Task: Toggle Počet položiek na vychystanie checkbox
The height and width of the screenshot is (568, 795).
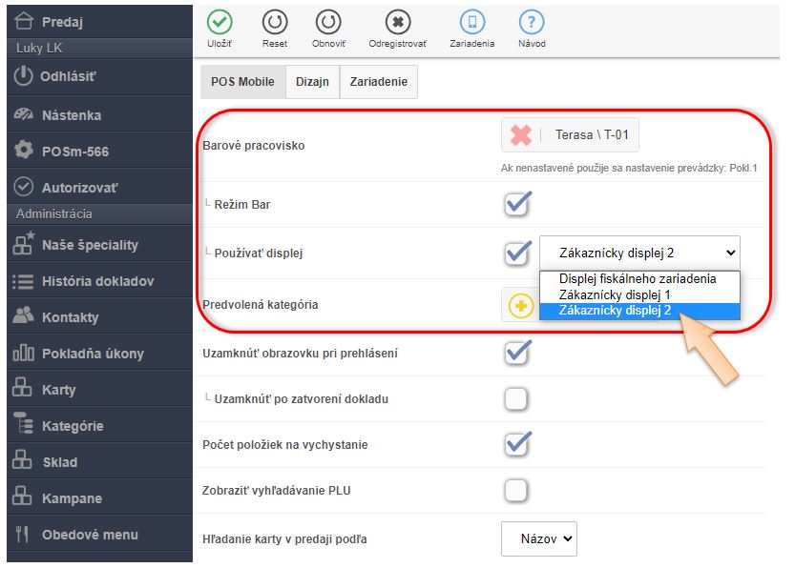Action: click(x=517, y=444)
